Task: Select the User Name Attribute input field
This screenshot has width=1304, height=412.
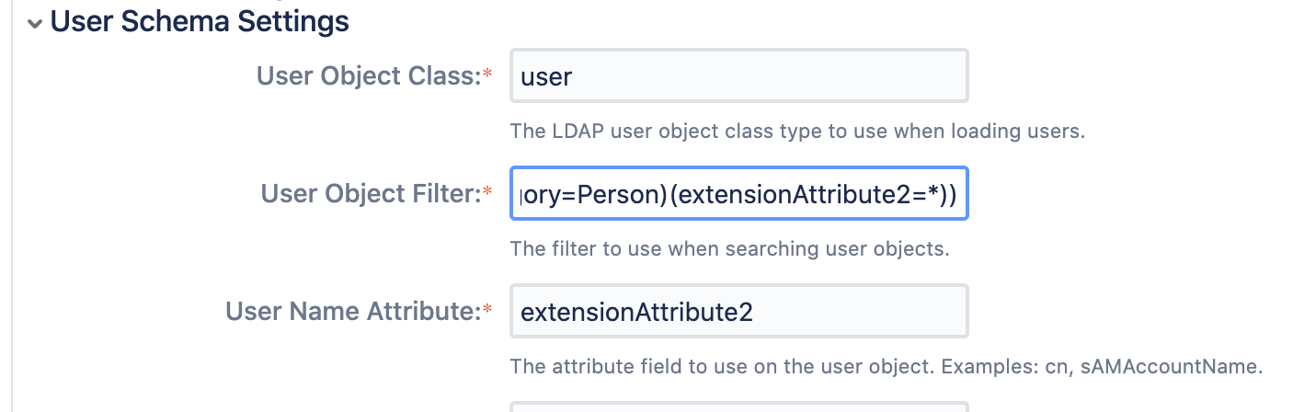Action: tap(738, 312)
